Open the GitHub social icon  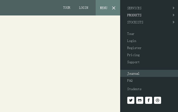[x=140, y=100]
